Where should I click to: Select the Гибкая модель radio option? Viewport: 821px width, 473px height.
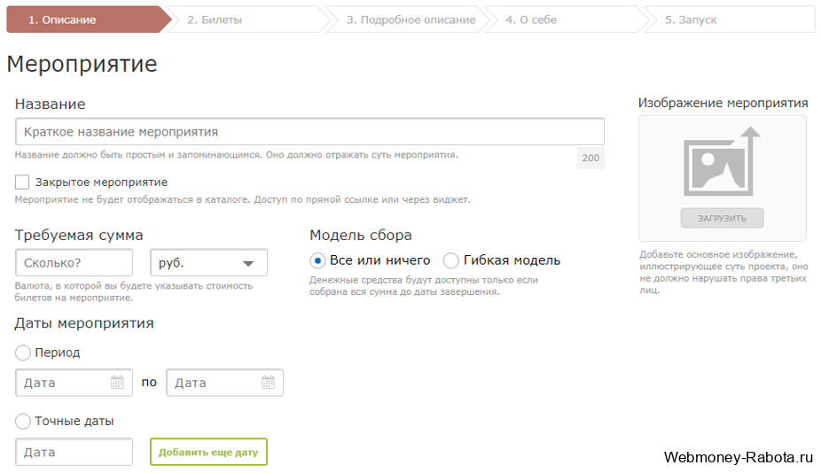tap(450, 260)
